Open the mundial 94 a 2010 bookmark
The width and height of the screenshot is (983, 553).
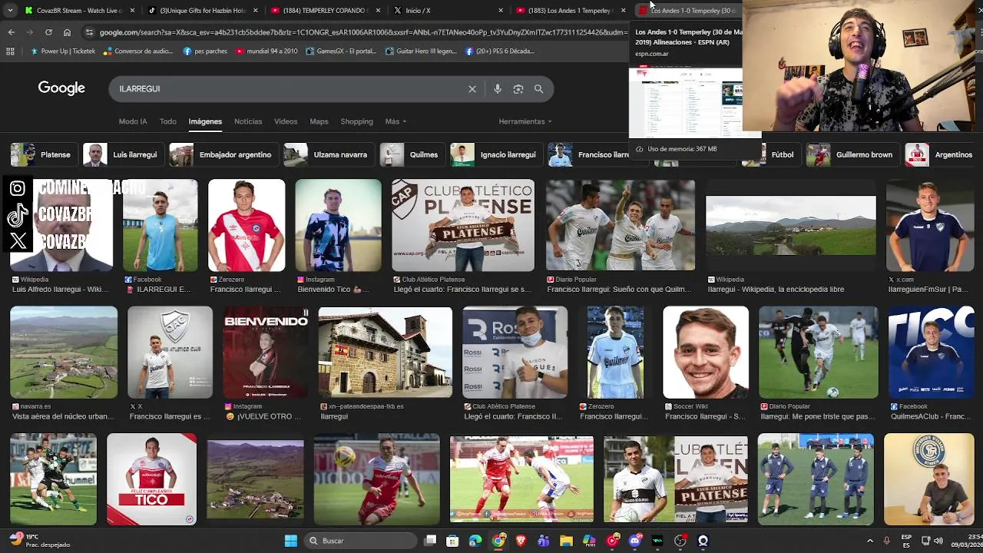266,51
